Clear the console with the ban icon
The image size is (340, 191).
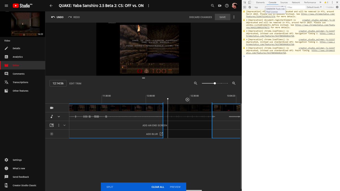pos(250,7)
